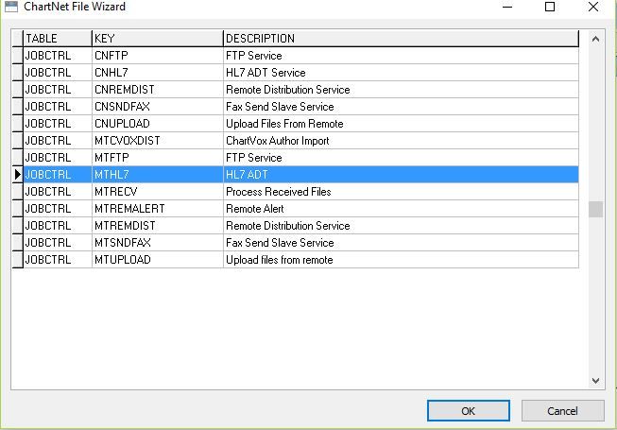Minimize the ChartNet File Wizard window
617x430 pixels.
click(507, 7)
